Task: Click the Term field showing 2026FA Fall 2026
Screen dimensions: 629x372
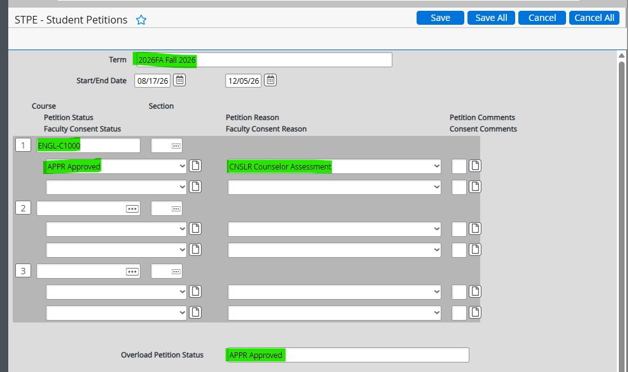Action: coord(254,59)
